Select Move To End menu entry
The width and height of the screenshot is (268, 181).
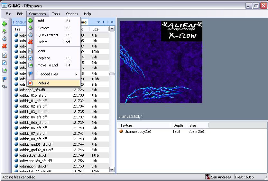[53, 65]
